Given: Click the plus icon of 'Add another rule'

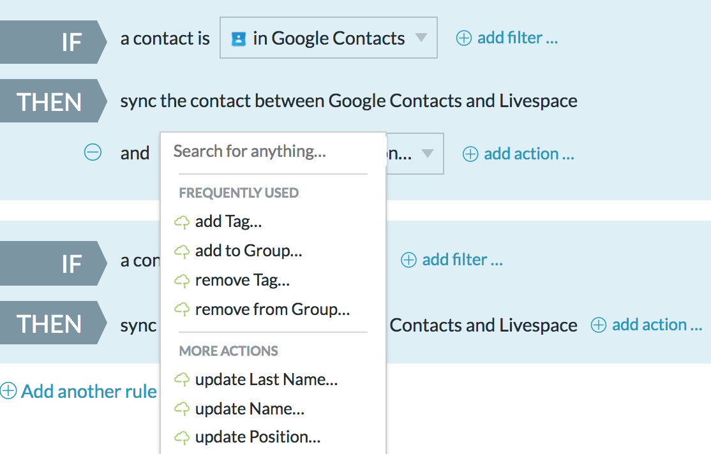Looking at the screenshot, I should point(8,391).
